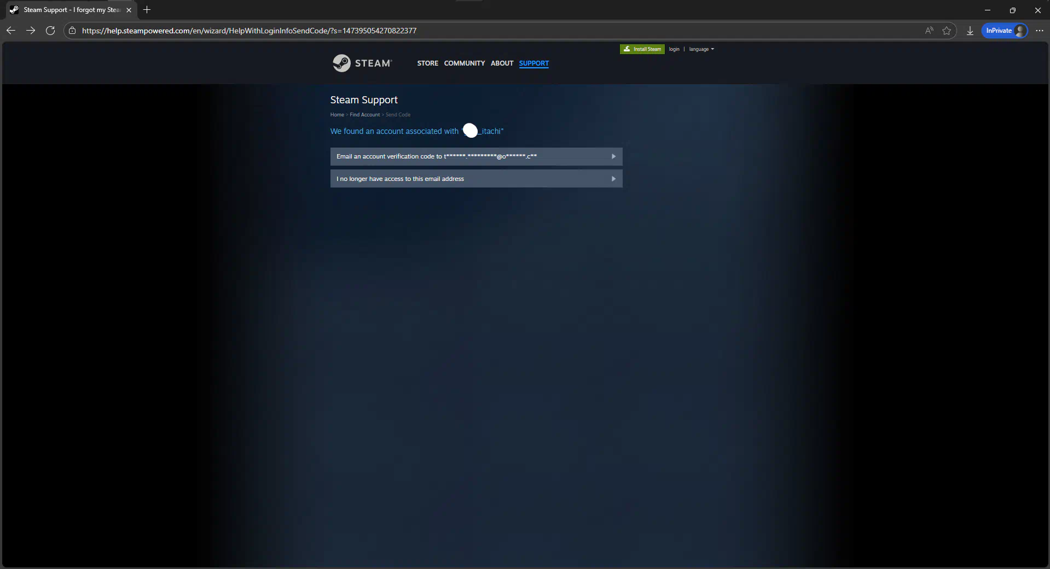This screenshot has height=569, width=1050.
Task: Minimize the browser window
Action: click(988, 10)
